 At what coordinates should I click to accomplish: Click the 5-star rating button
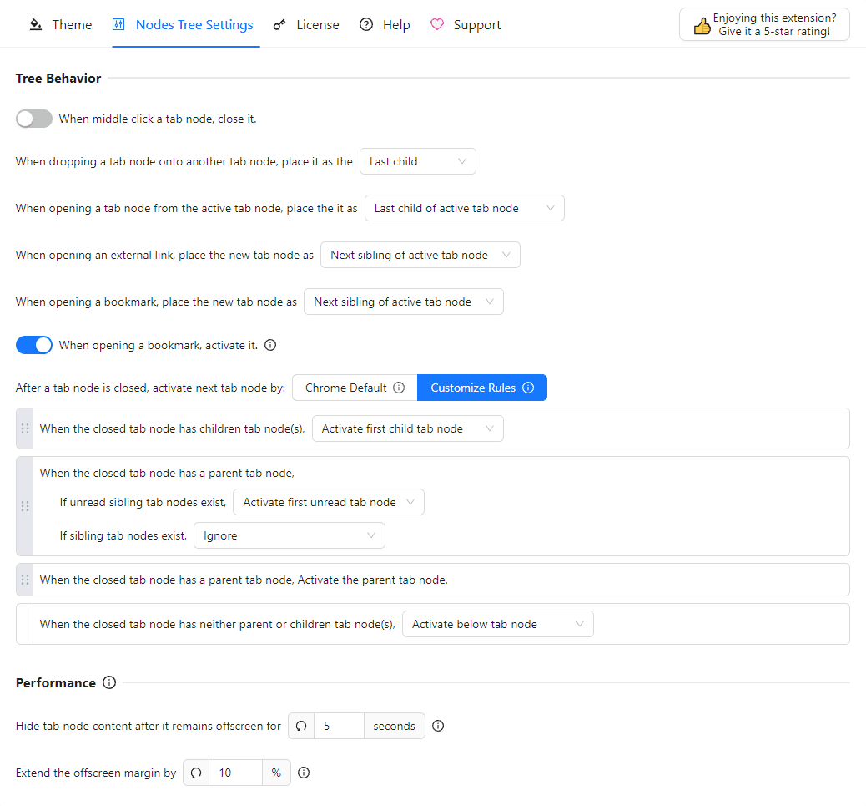click(764, 24)
